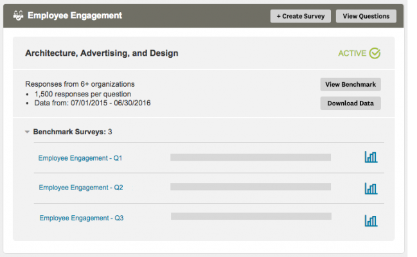The width and height of the screenshot is (417, 257).
Task: Click the View Benchmark button
Action: coord(351,84)
